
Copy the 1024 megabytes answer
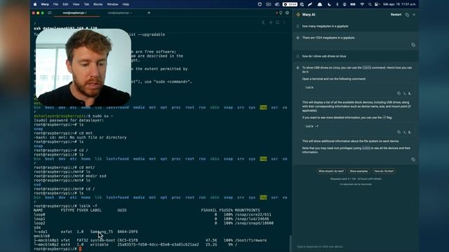coord(413,45)
